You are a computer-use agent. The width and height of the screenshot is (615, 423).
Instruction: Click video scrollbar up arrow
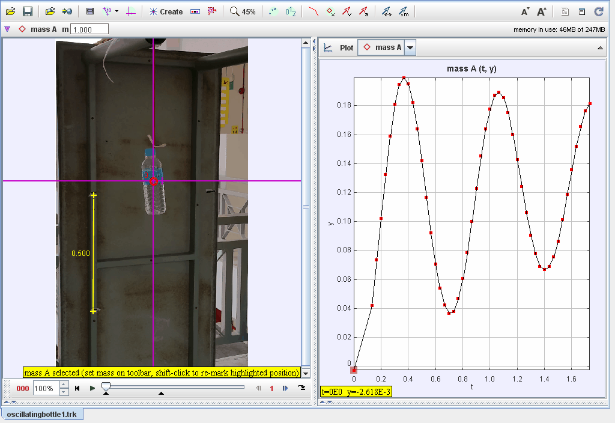(x=306, y=43)
